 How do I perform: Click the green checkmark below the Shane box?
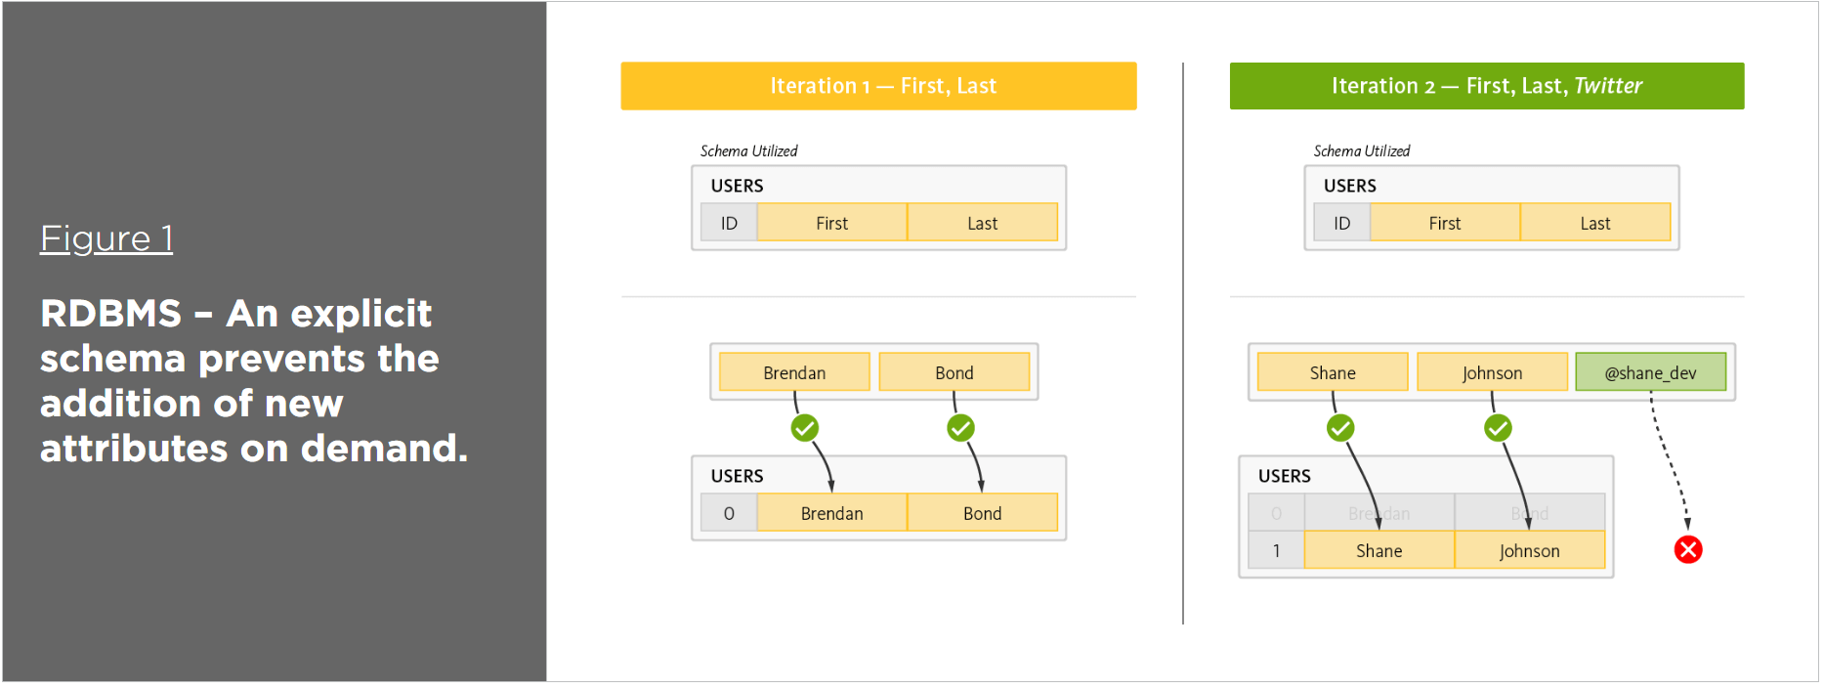click(x=1339, y=428)
